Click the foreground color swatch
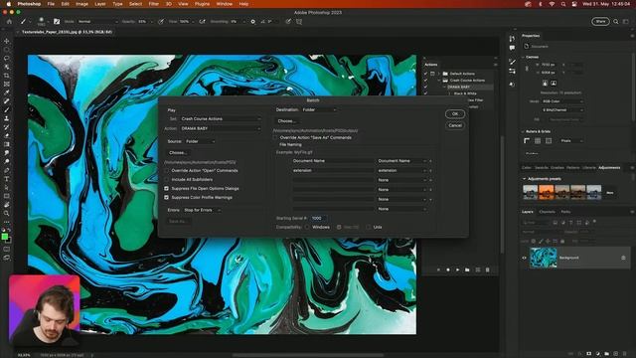This screenshot has width=636, height=358. [4, 237]
